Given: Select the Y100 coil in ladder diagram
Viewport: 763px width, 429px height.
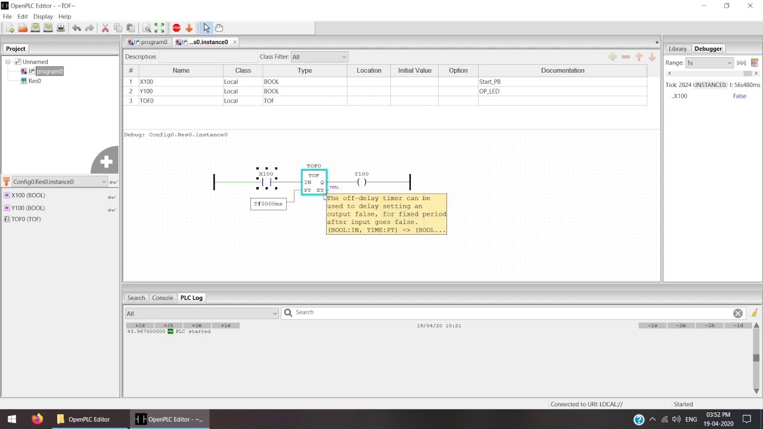Looking at the screenshot, I should click(362, 182).
